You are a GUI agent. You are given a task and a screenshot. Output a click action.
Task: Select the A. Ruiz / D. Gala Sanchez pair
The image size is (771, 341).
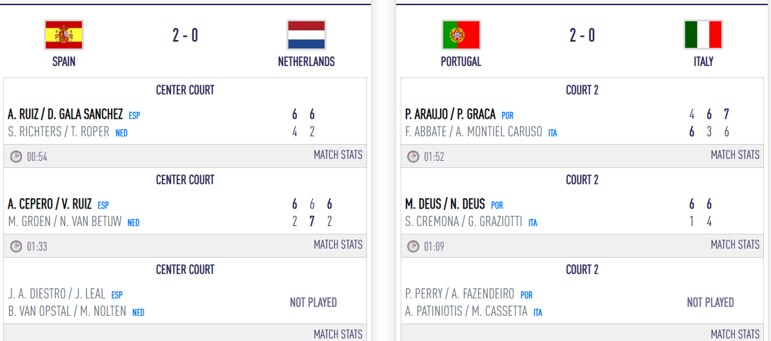pyautogui.click(x=65, y=114)
